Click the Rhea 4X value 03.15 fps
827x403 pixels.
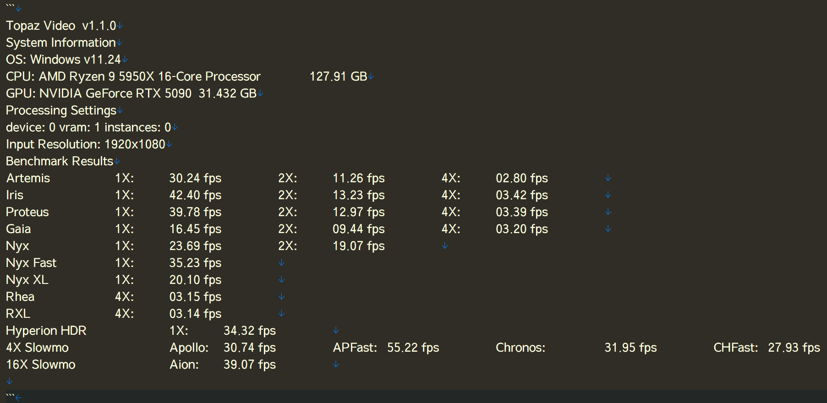pos(195,297)
